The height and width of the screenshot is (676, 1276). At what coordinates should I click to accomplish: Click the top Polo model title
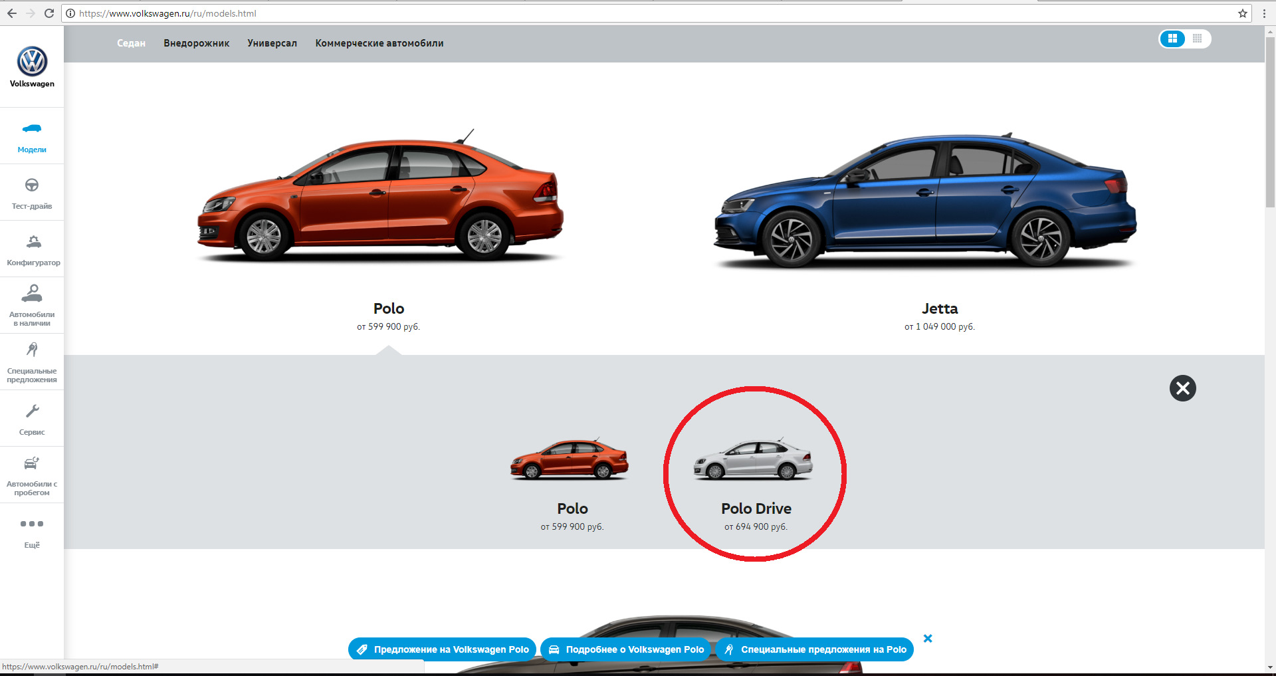[389, 308]
